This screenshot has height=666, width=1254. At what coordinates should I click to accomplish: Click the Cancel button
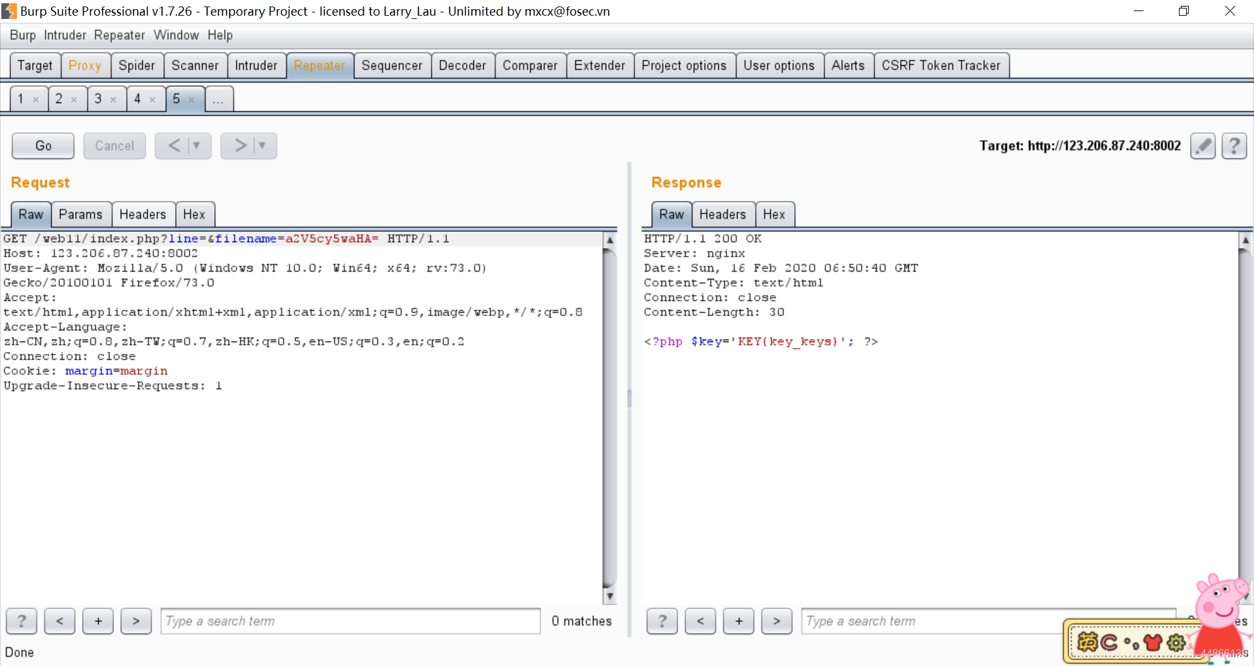pos(114,146)
